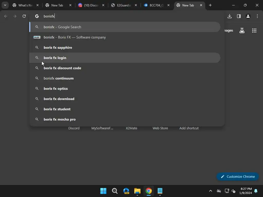
Task: Open a new tab with plus button
Action: coord(210,5)
